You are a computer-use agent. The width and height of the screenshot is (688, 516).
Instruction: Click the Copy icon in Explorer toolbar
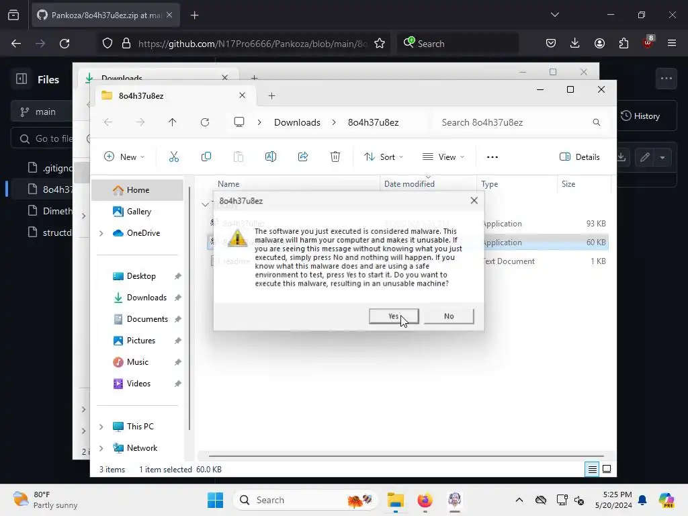coord(206,157)
